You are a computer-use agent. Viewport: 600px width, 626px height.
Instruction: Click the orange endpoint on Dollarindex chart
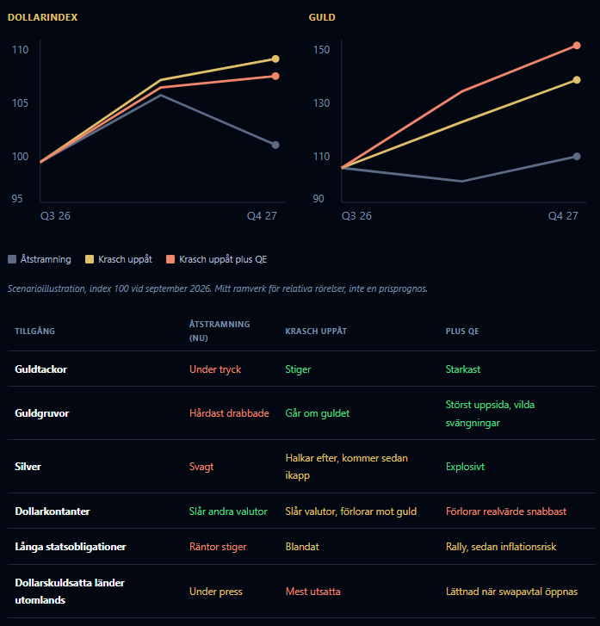point(275,77)
